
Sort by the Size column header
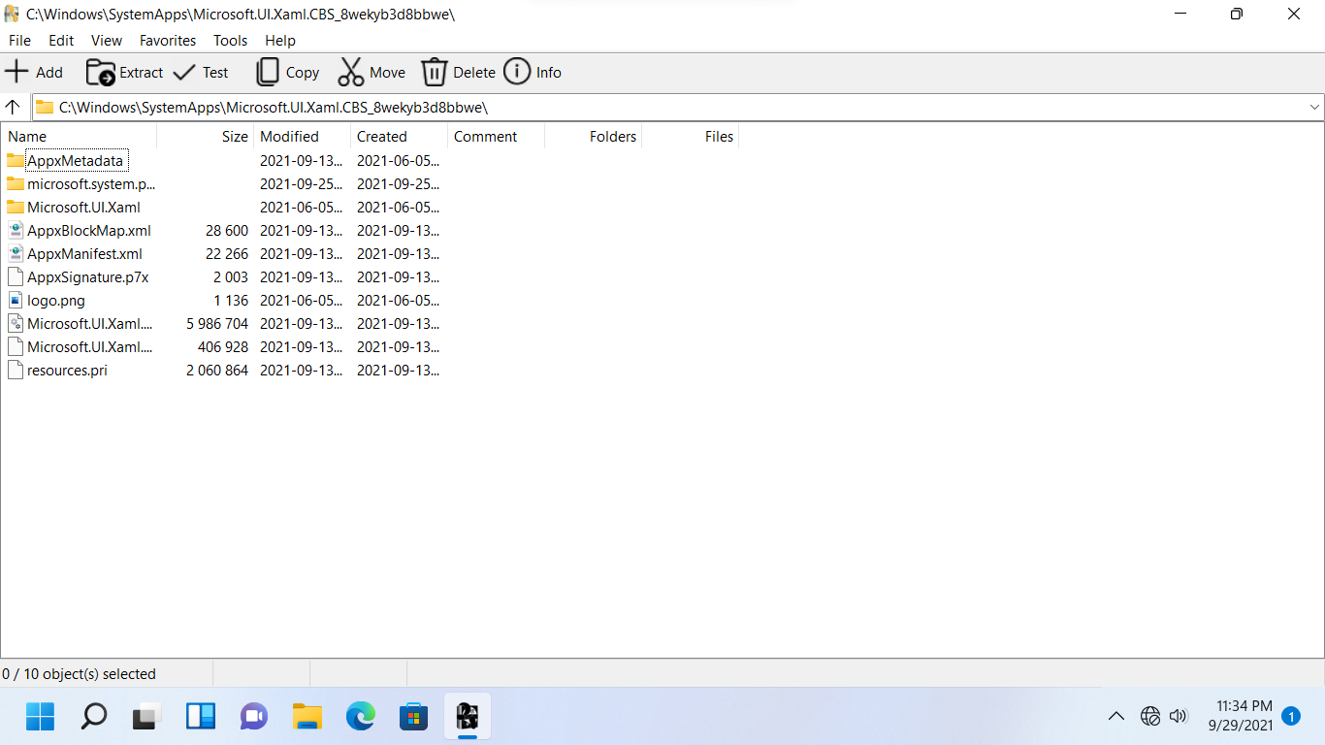206,137
